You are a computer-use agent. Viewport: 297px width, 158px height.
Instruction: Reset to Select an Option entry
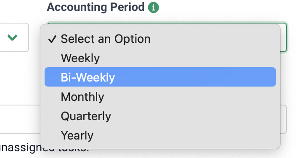(x=160, y=39)
